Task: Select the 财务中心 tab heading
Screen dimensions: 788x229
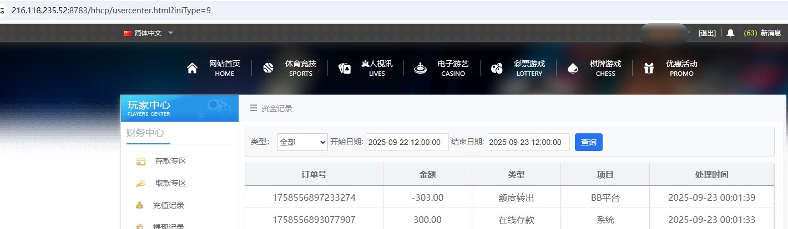Action: click(x=145, y=133)
